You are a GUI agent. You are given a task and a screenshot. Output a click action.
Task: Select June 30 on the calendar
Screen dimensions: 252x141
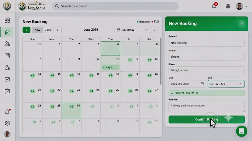[x=72, y=111]
